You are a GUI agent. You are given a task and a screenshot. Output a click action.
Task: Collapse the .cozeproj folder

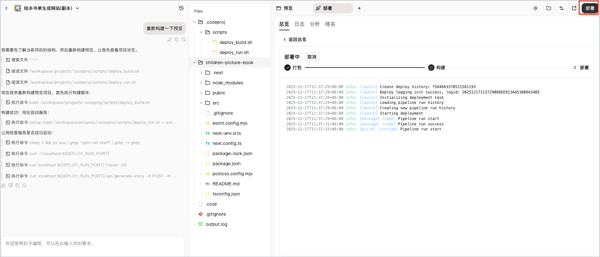click(x=194, y=22)
